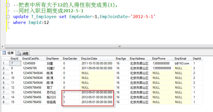The width and height of the screenshot is (213, 112).
Task: Select the EmpJoinDate column header
Action: (97, 59)
